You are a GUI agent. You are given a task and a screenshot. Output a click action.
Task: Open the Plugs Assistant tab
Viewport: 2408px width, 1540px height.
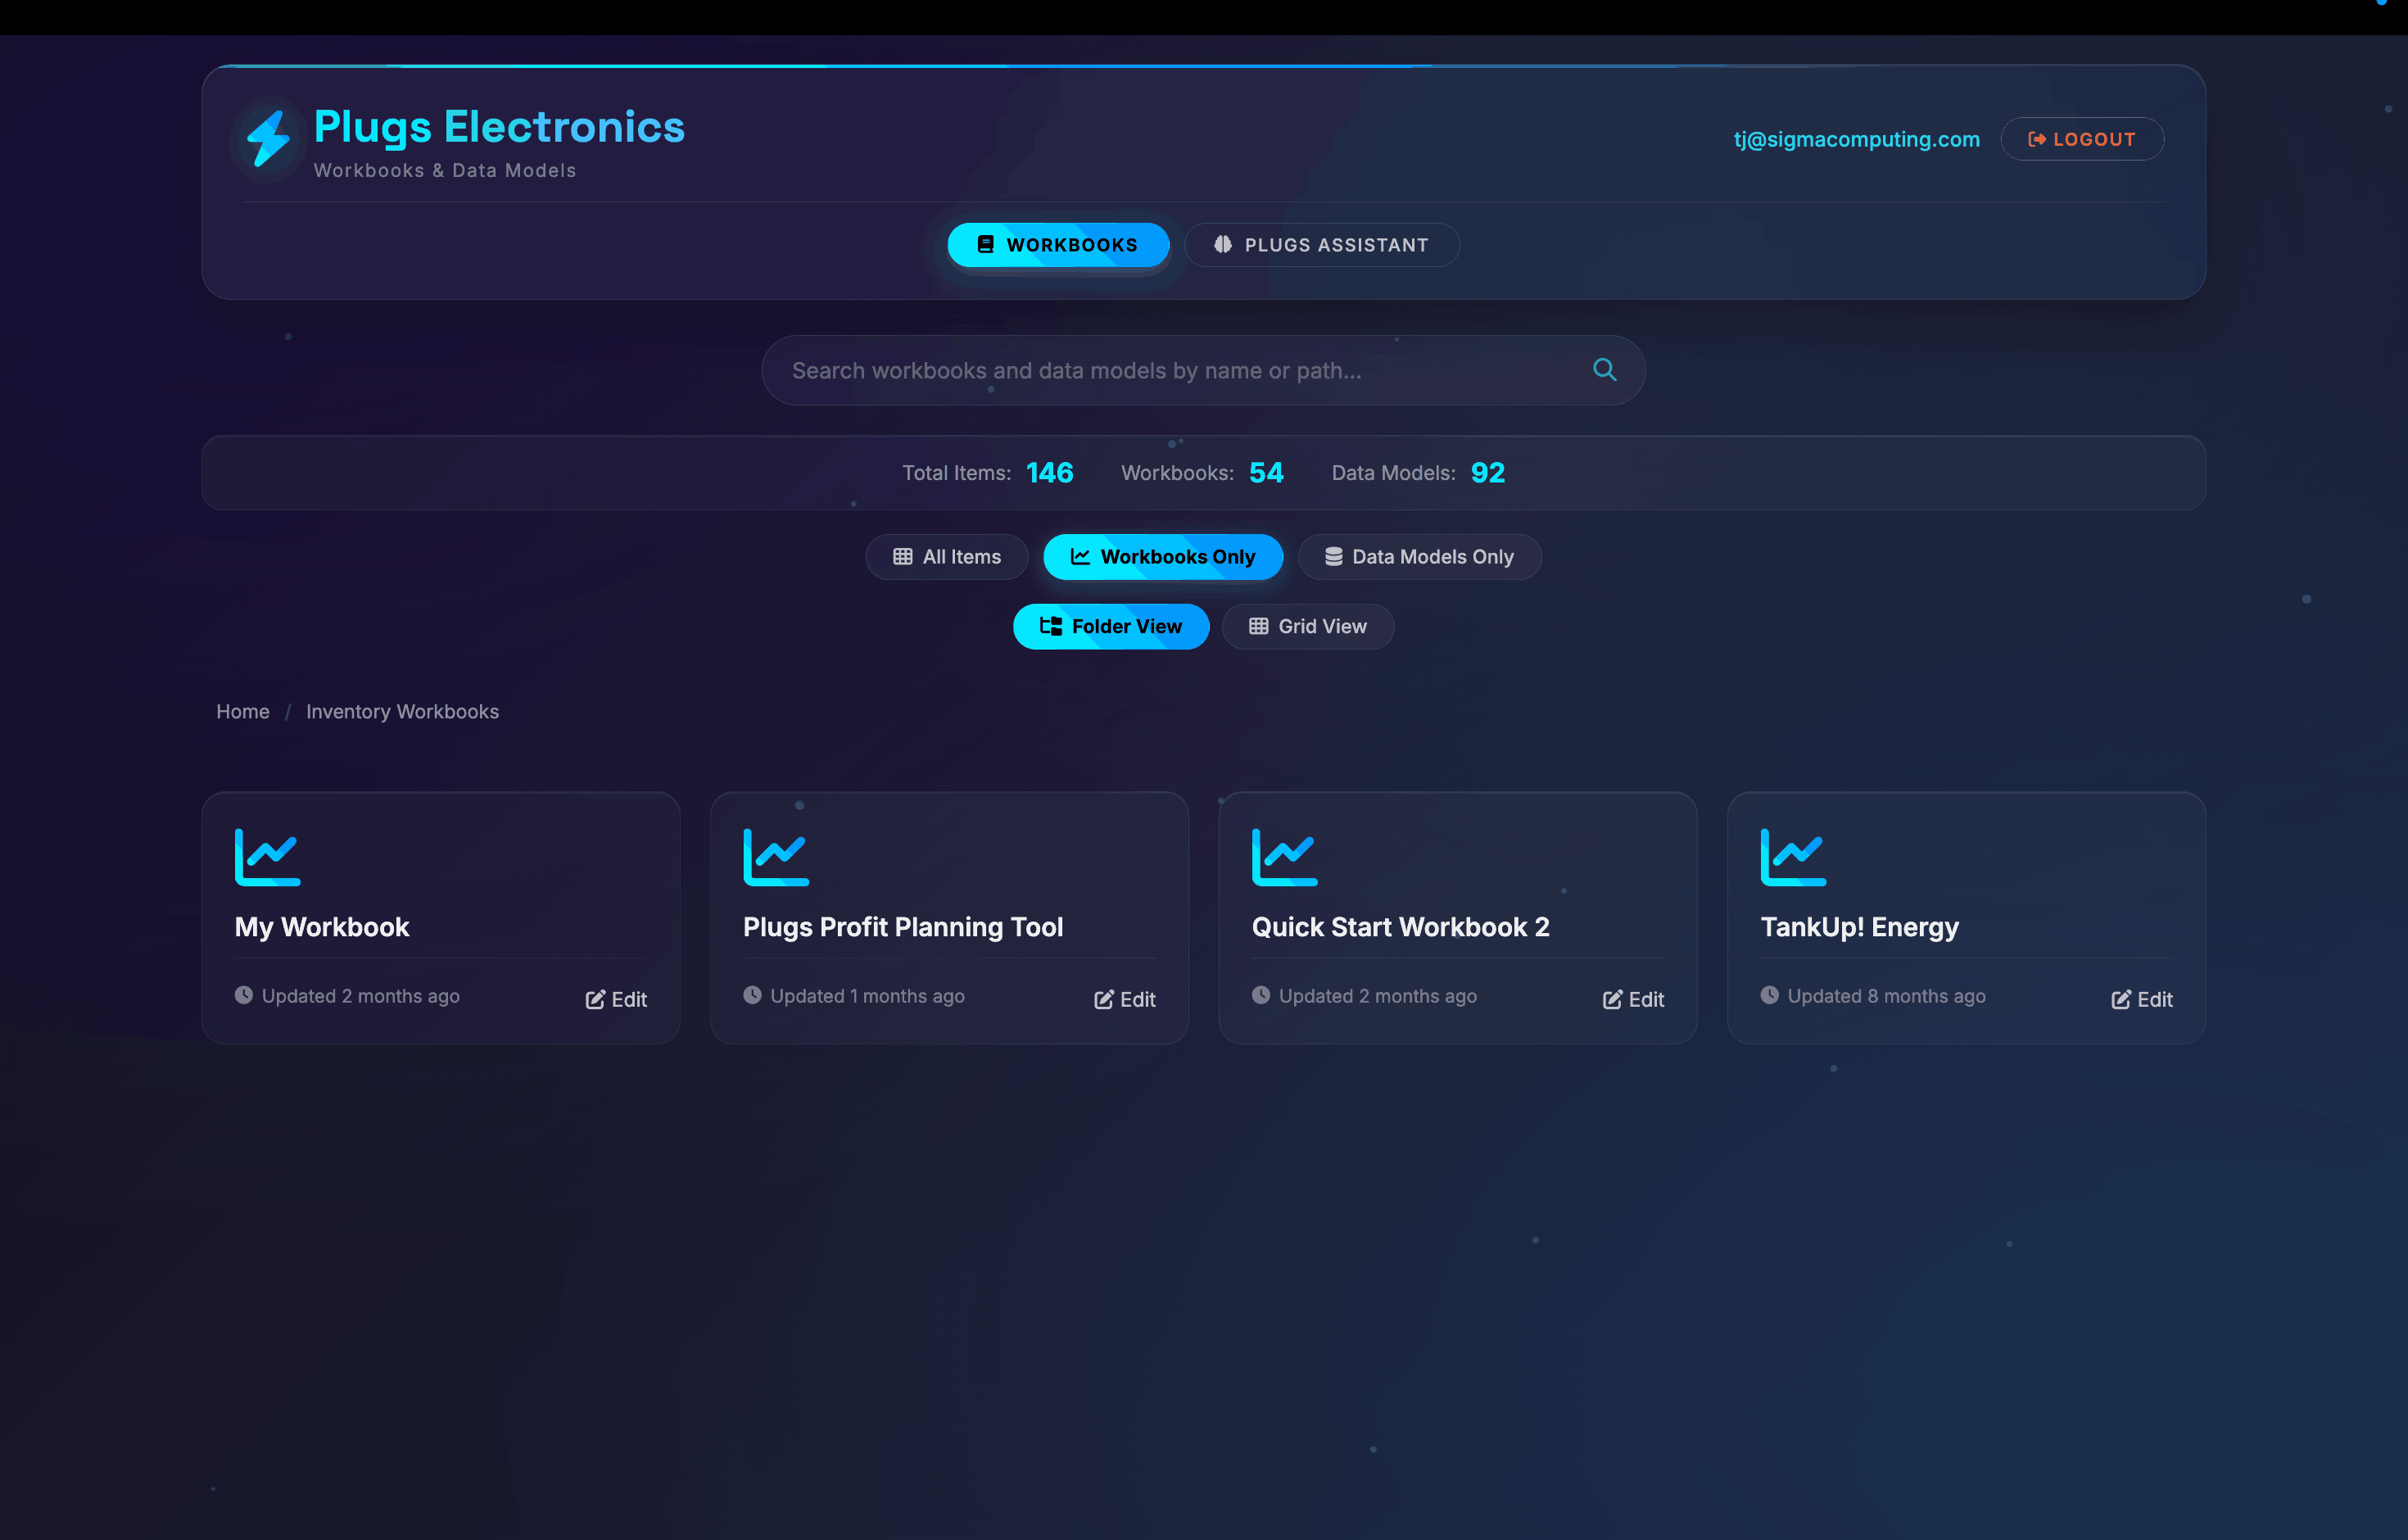(1321, 245)
